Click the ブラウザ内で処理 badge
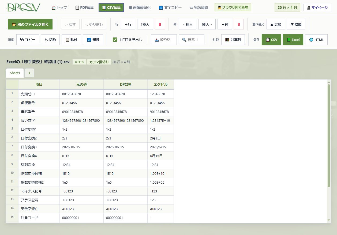Image resolution: width=337 pixels, height=235 pixels. [233, 7]
